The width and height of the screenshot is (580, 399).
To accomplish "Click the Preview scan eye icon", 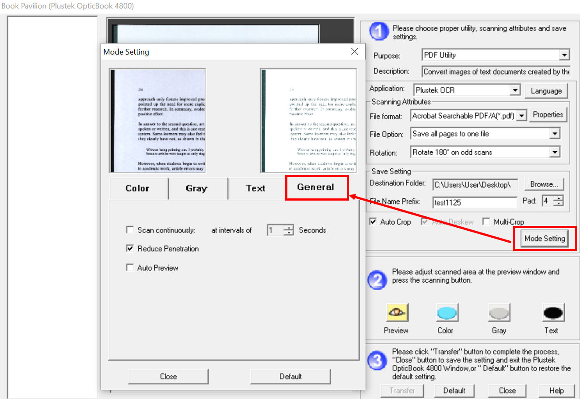I will (x=397, y=312).
